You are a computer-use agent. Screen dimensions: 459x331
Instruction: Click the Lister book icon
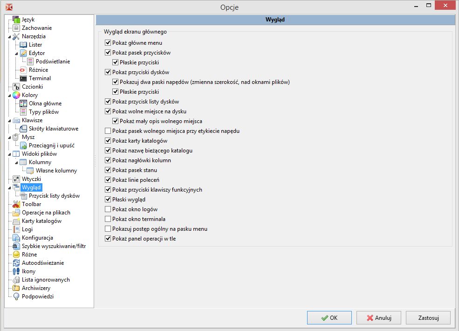(23, 45)
